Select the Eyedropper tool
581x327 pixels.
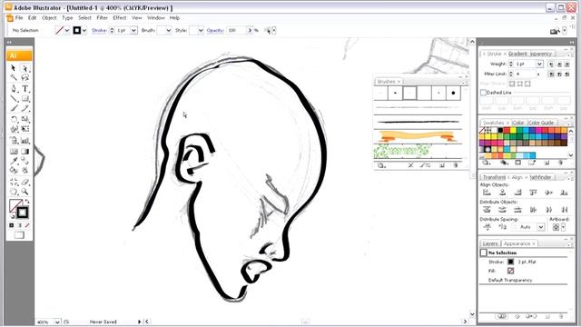pyautogui.click(x=14, y=161)
